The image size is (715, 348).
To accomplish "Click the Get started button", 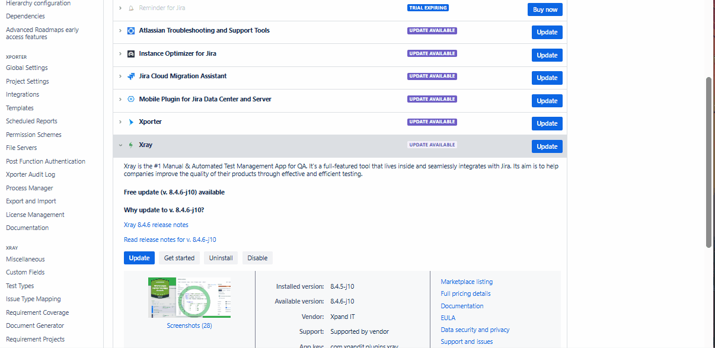I will pyautogui.click(x=179, y=258).
